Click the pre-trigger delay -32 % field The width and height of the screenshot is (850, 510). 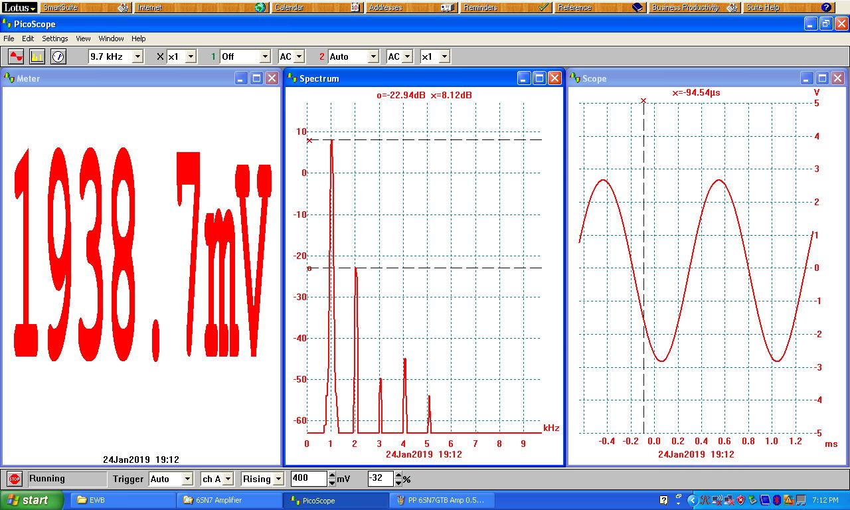pos(381,479)
